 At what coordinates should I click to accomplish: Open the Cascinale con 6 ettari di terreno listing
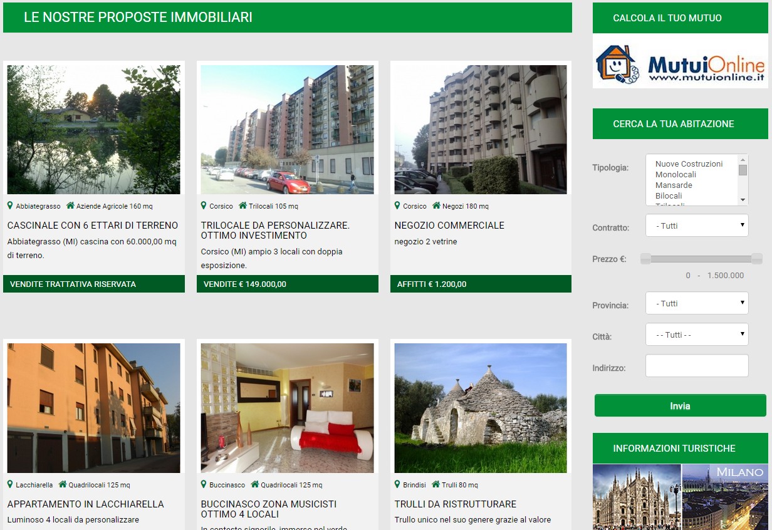click(x=93, y=225)
